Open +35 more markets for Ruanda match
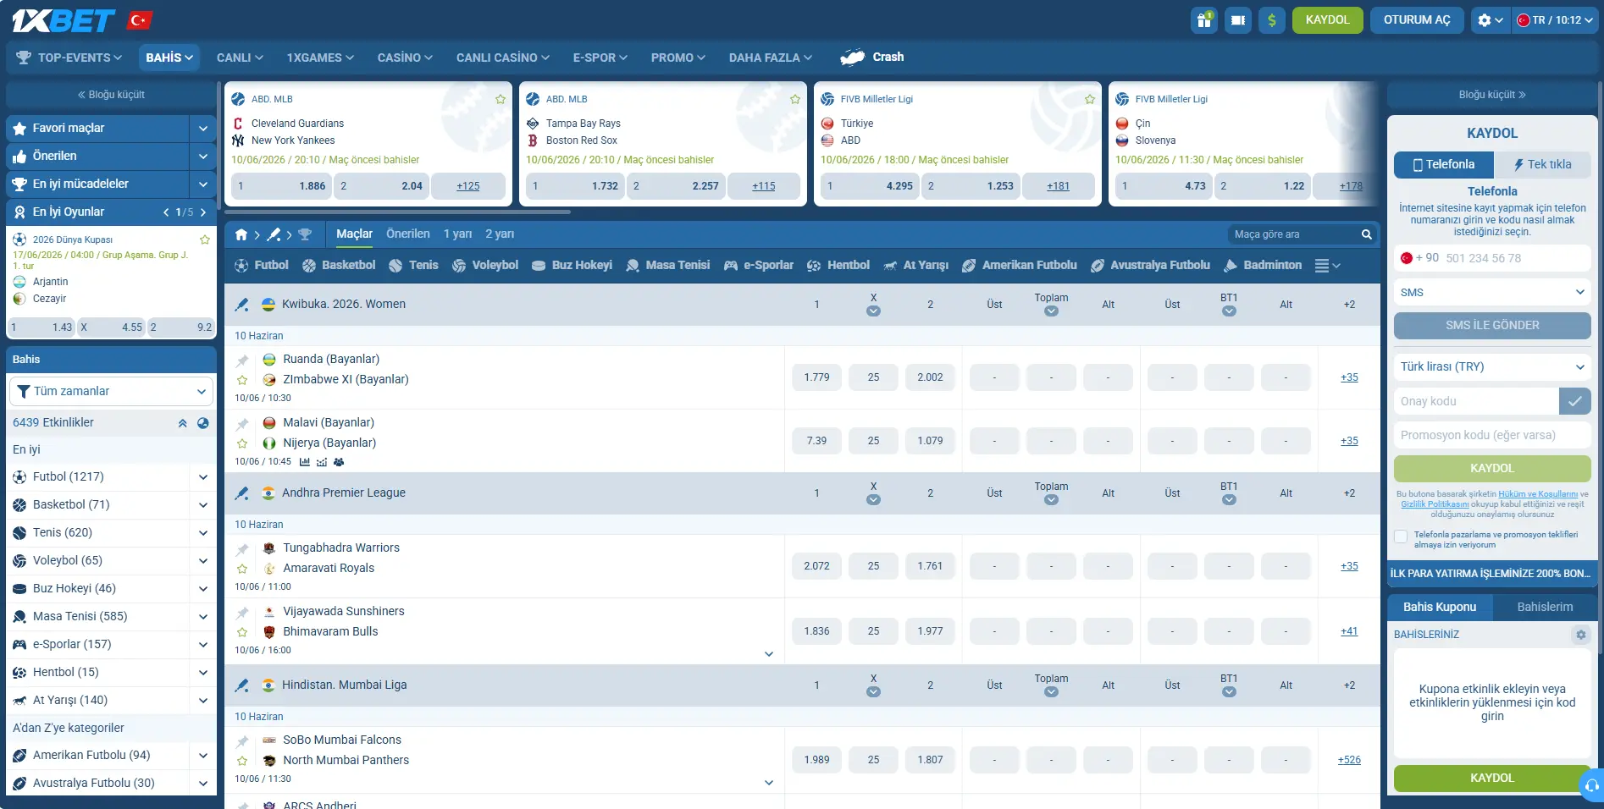 pos(1349,378)
